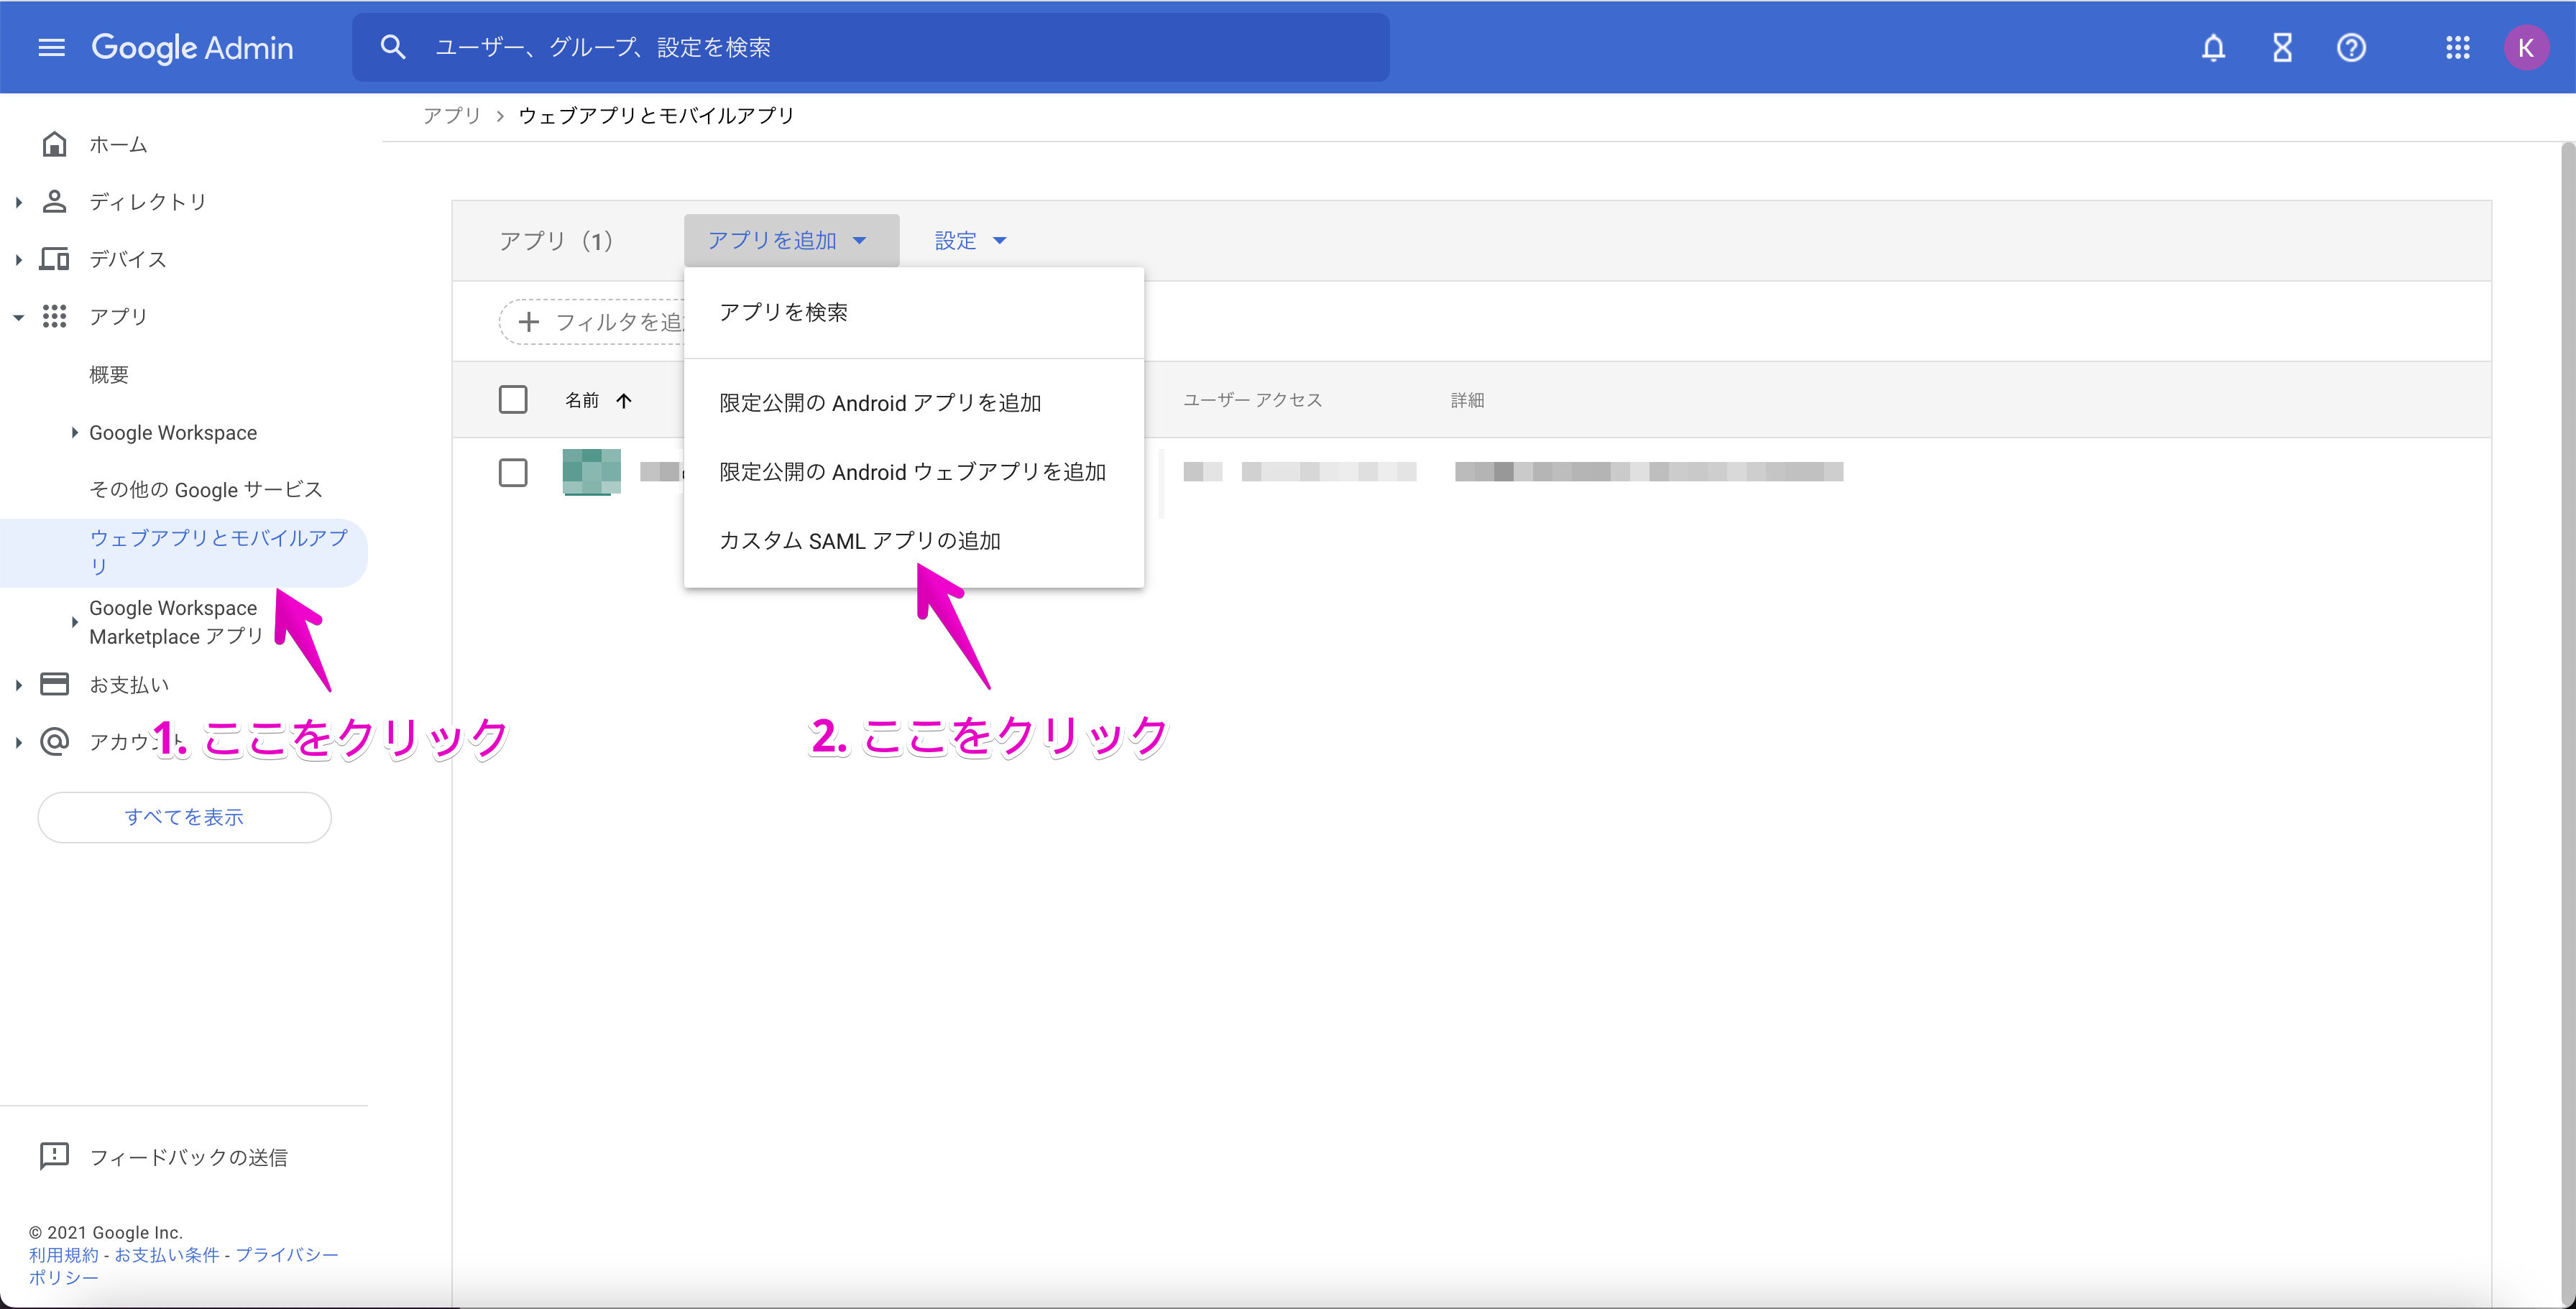Click the feedback speech bubble icon
Screen dimensions: 2576x1309
pos(54,1156)
